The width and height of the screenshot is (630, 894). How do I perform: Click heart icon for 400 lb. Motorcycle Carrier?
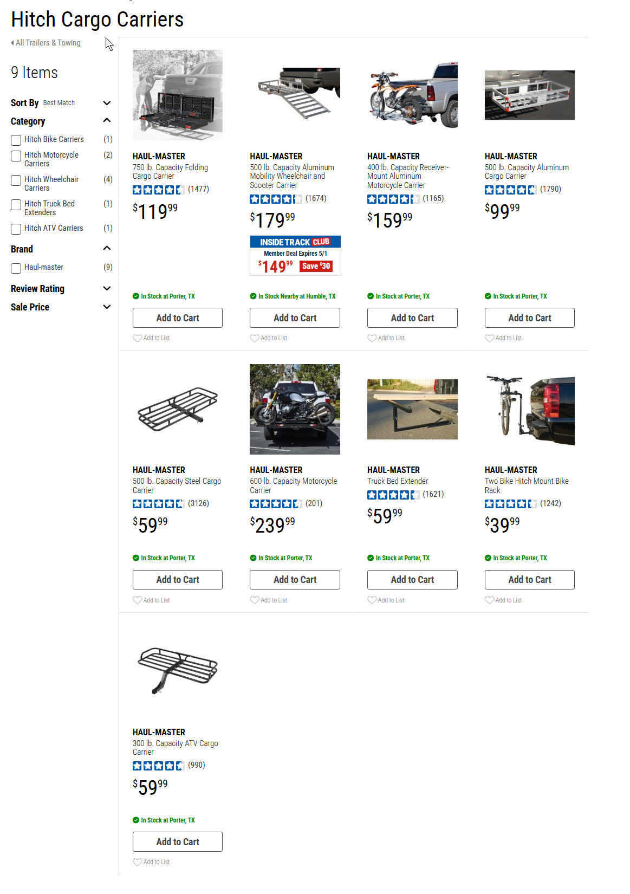[372, 338]
